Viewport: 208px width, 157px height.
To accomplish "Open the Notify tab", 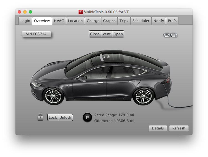I will point(159,21).
